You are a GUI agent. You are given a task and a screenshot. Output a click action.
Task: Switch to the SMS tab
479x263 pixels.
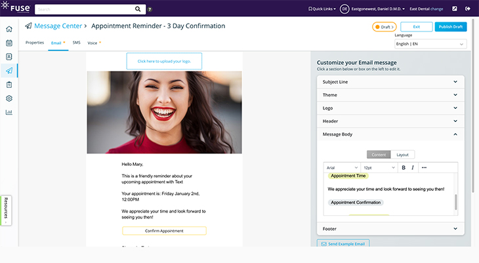pos(76,43)
